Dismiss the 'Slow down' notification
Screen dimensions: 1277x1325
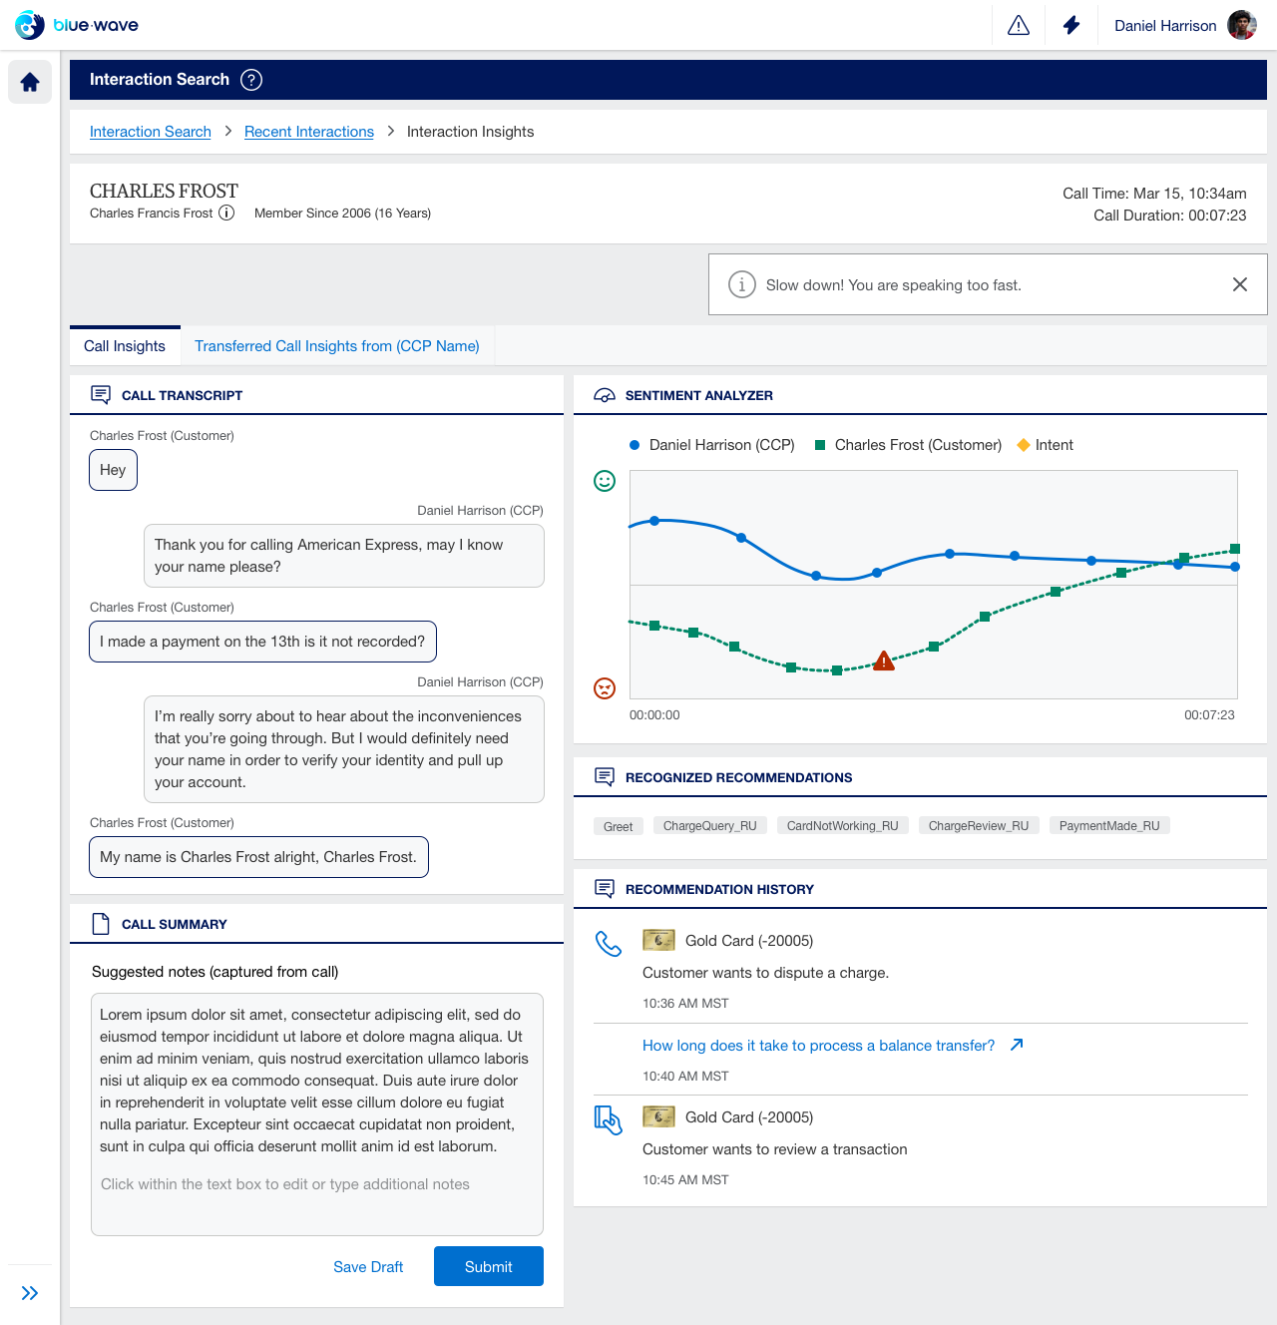click(x=1240, y=284)
